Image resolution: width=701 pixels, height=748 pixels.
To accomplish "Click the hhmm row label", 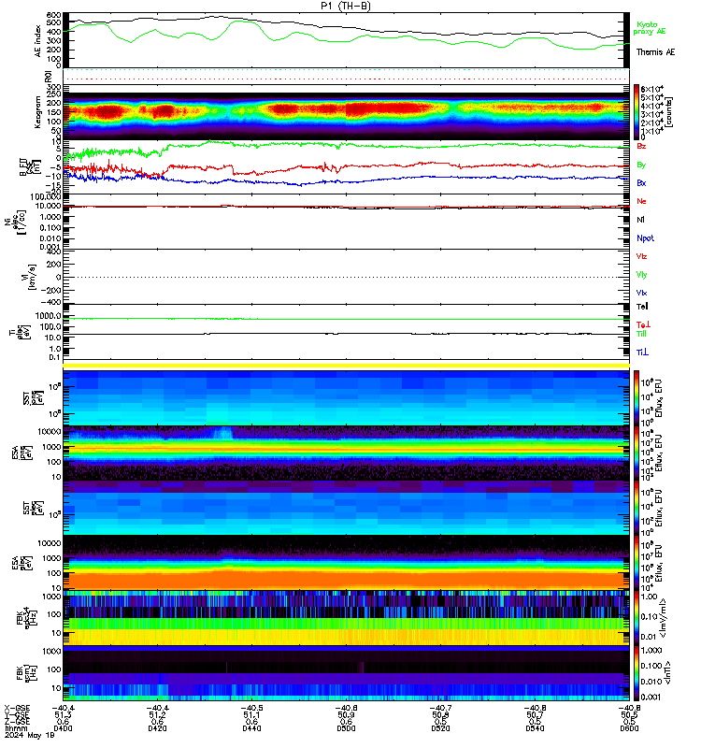I will [x=16, y=728].
